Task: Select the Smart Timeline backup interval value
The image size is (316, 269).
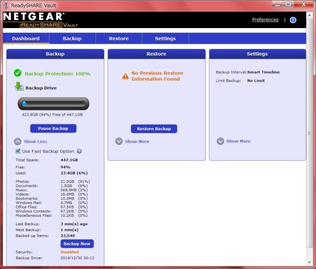Action: (x=263, y=72)
